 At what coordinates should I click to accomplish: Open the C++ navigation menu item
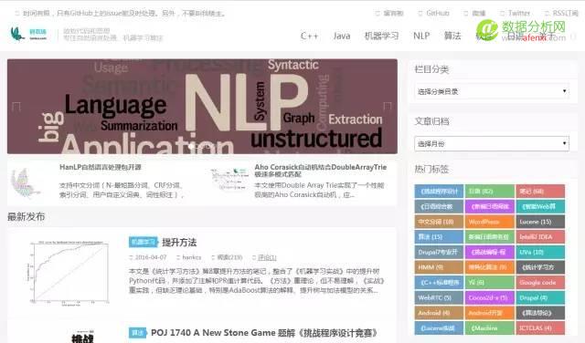coord(309,36)
